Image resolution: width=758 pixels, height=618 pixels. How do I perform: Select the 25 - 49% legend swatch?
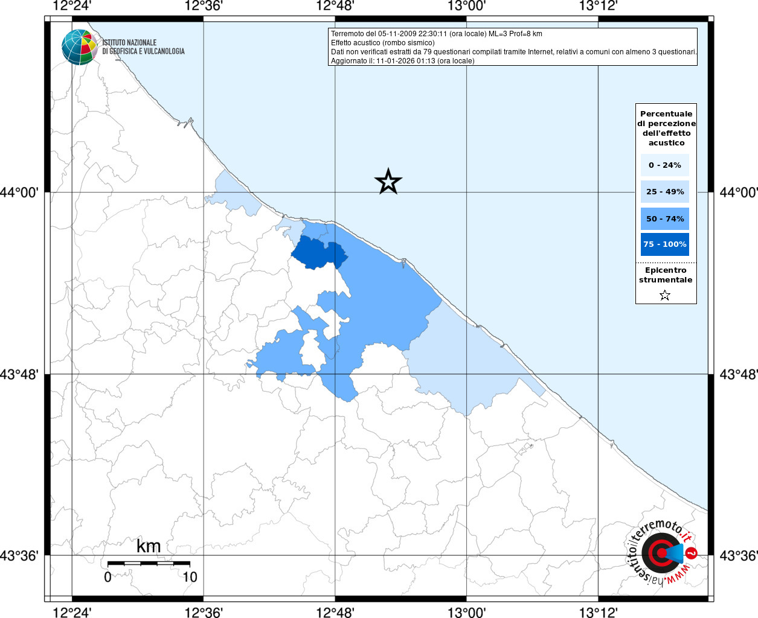665,191
